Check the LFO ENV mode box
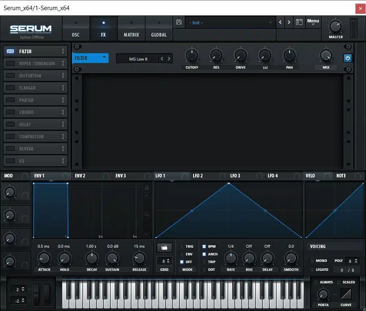Image resolution: width=366 pixels, height=311 pixels. [x=182, y=254]
